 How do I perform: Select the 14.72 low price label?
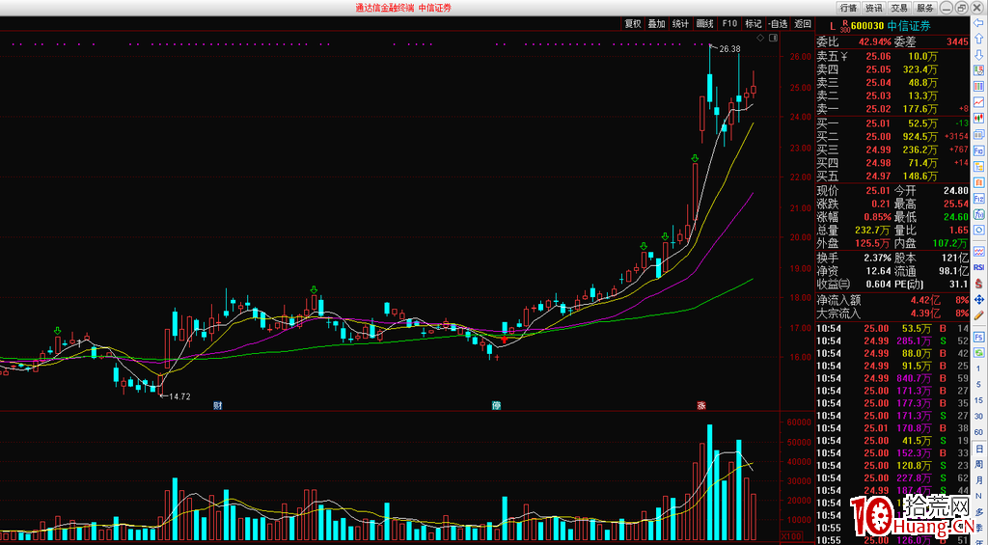tap(179, 396)
